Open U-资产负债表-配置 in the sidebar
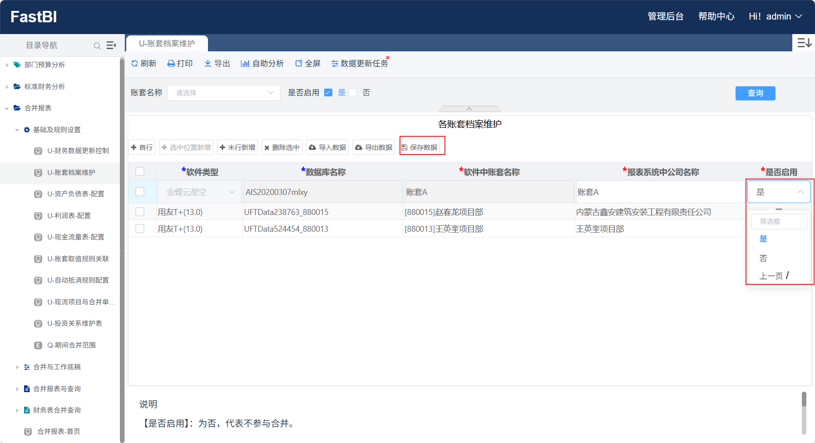 pyautogui.click(x=75, y=194)
